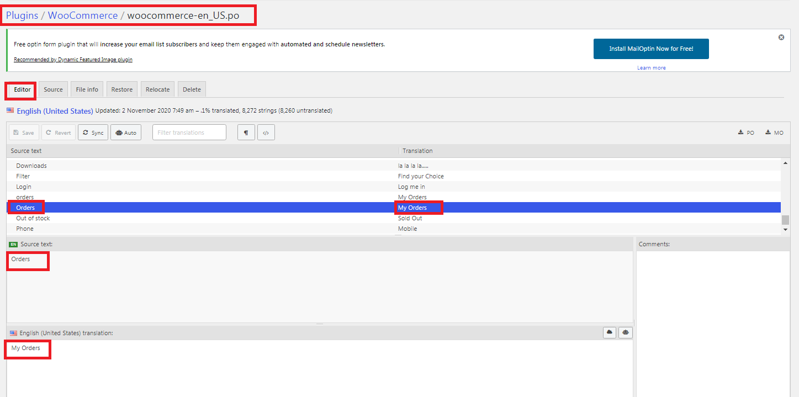This screenshot has width=799, height=397.
Task: Click into the translation text area
Action: 320,368
